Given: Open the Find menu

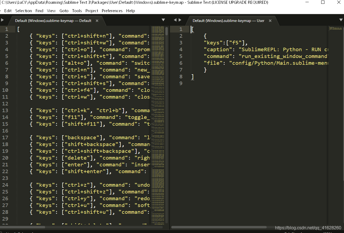Looking at the screenshot, I should [x=39, y=11].
